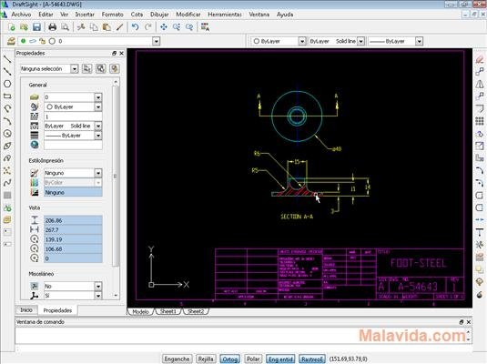Select the Rectangle draw tool

pyautogui.click(x=7, y=96)
